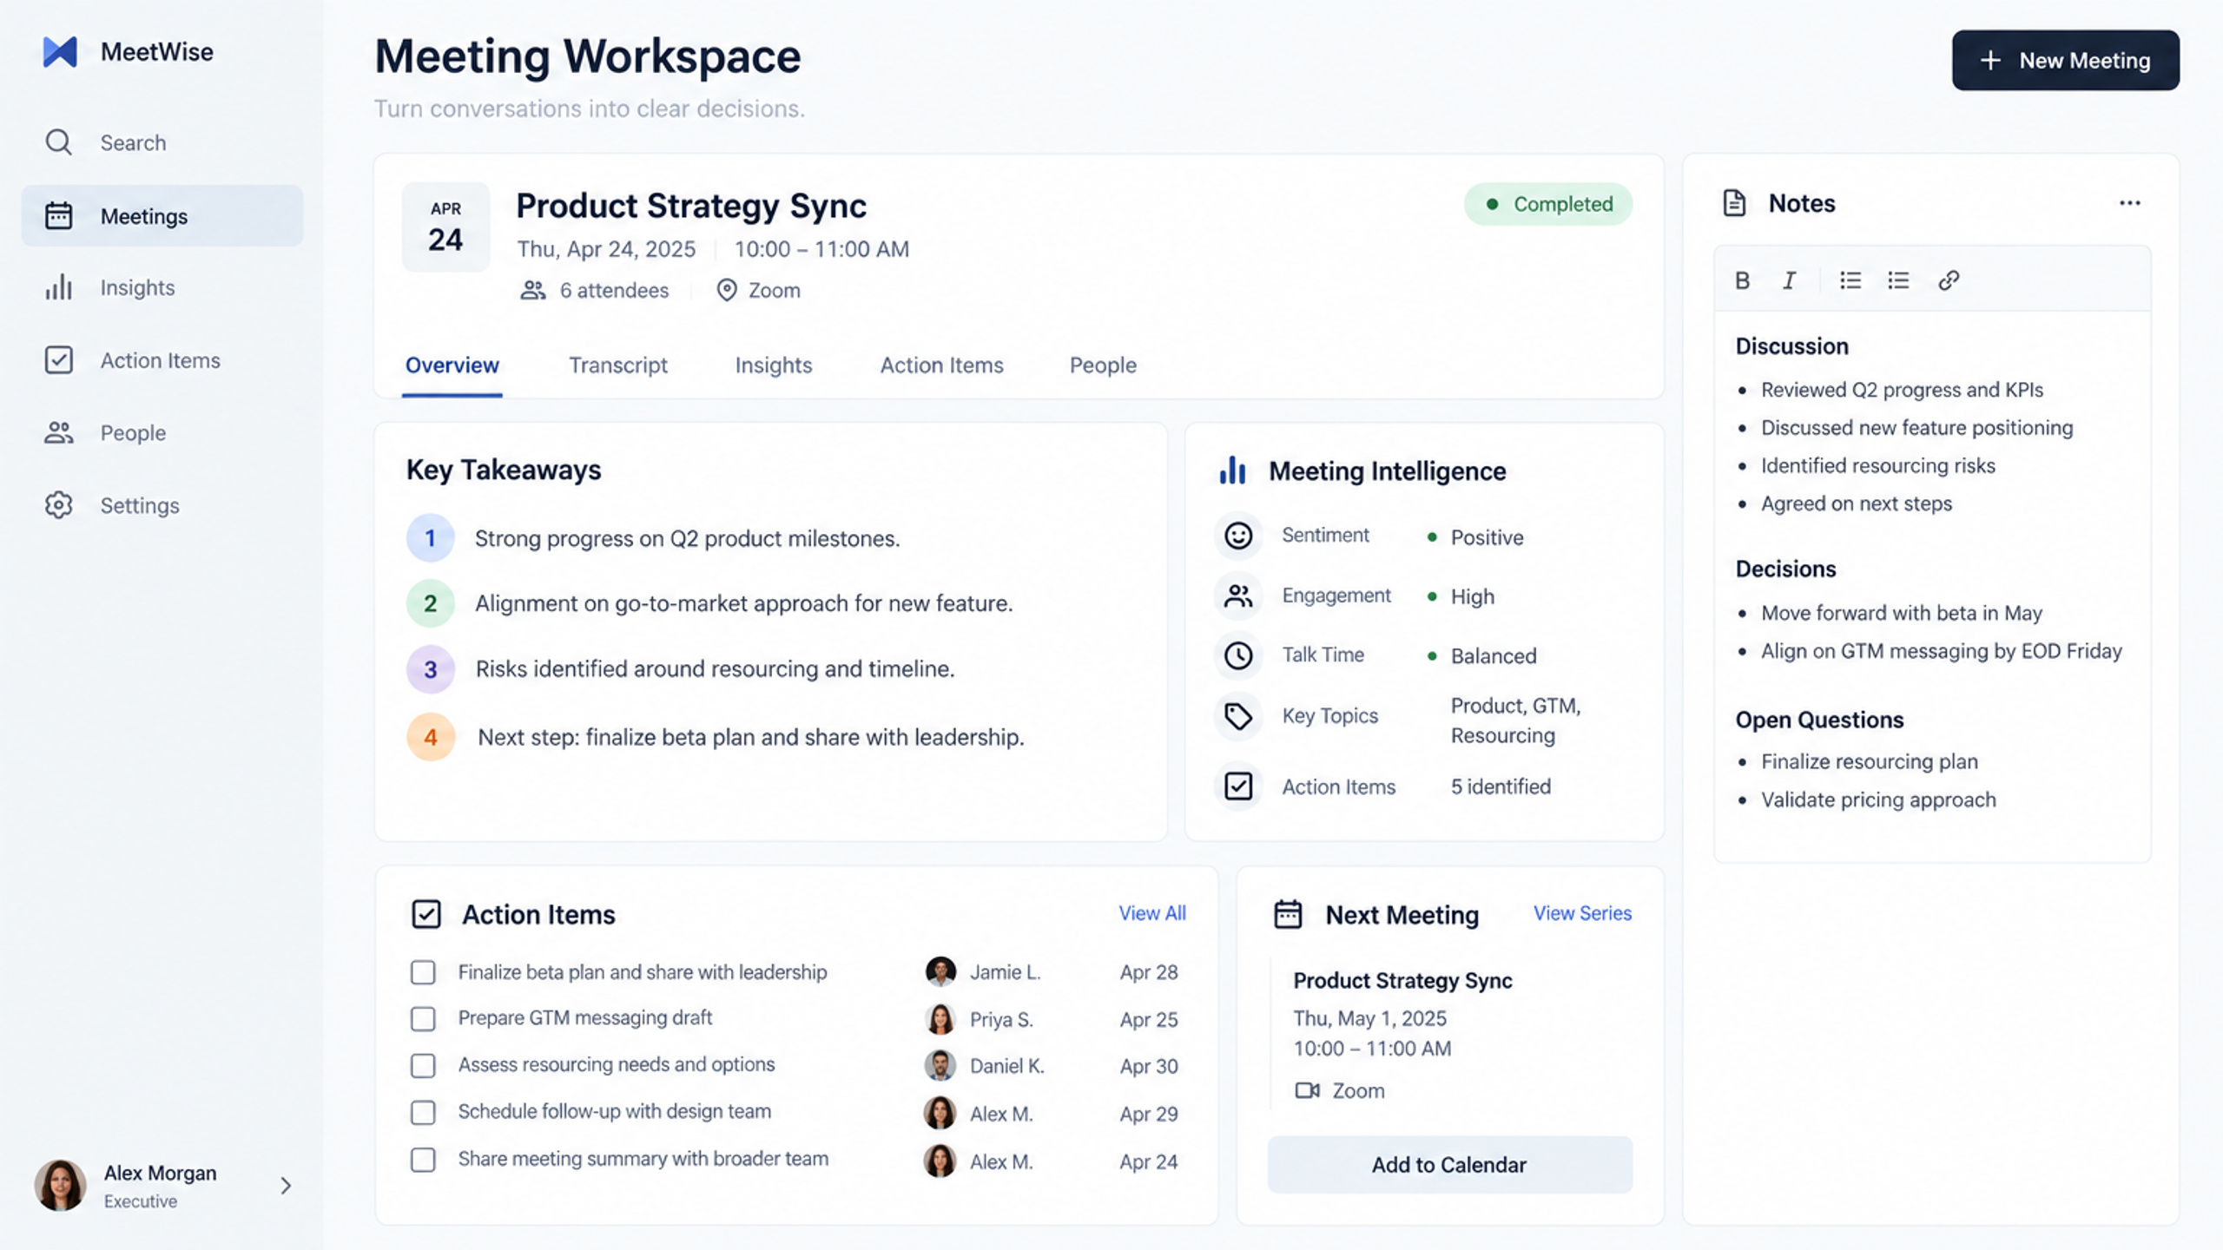Viewport: 2223px width, 1250px height.
Task: Select the Meetings calendar icon in sidebar
Action: pyautogui.click(x=58, y=216)
